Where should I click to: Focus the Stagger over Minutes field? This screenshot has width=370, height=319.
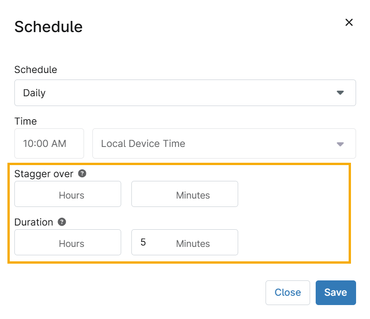tap(185, 194)
